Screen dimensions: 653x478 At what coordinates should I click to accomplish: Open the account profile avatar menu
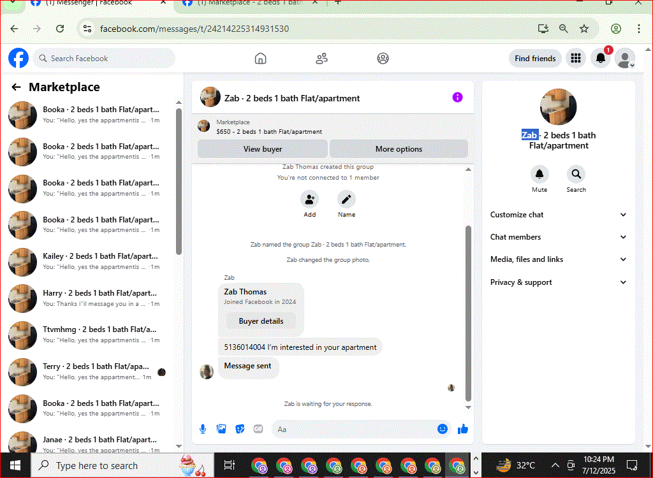(625, 58)
